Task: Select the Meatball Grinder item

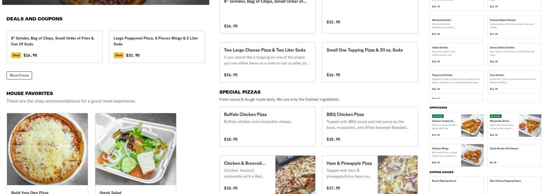Action: 456,27
